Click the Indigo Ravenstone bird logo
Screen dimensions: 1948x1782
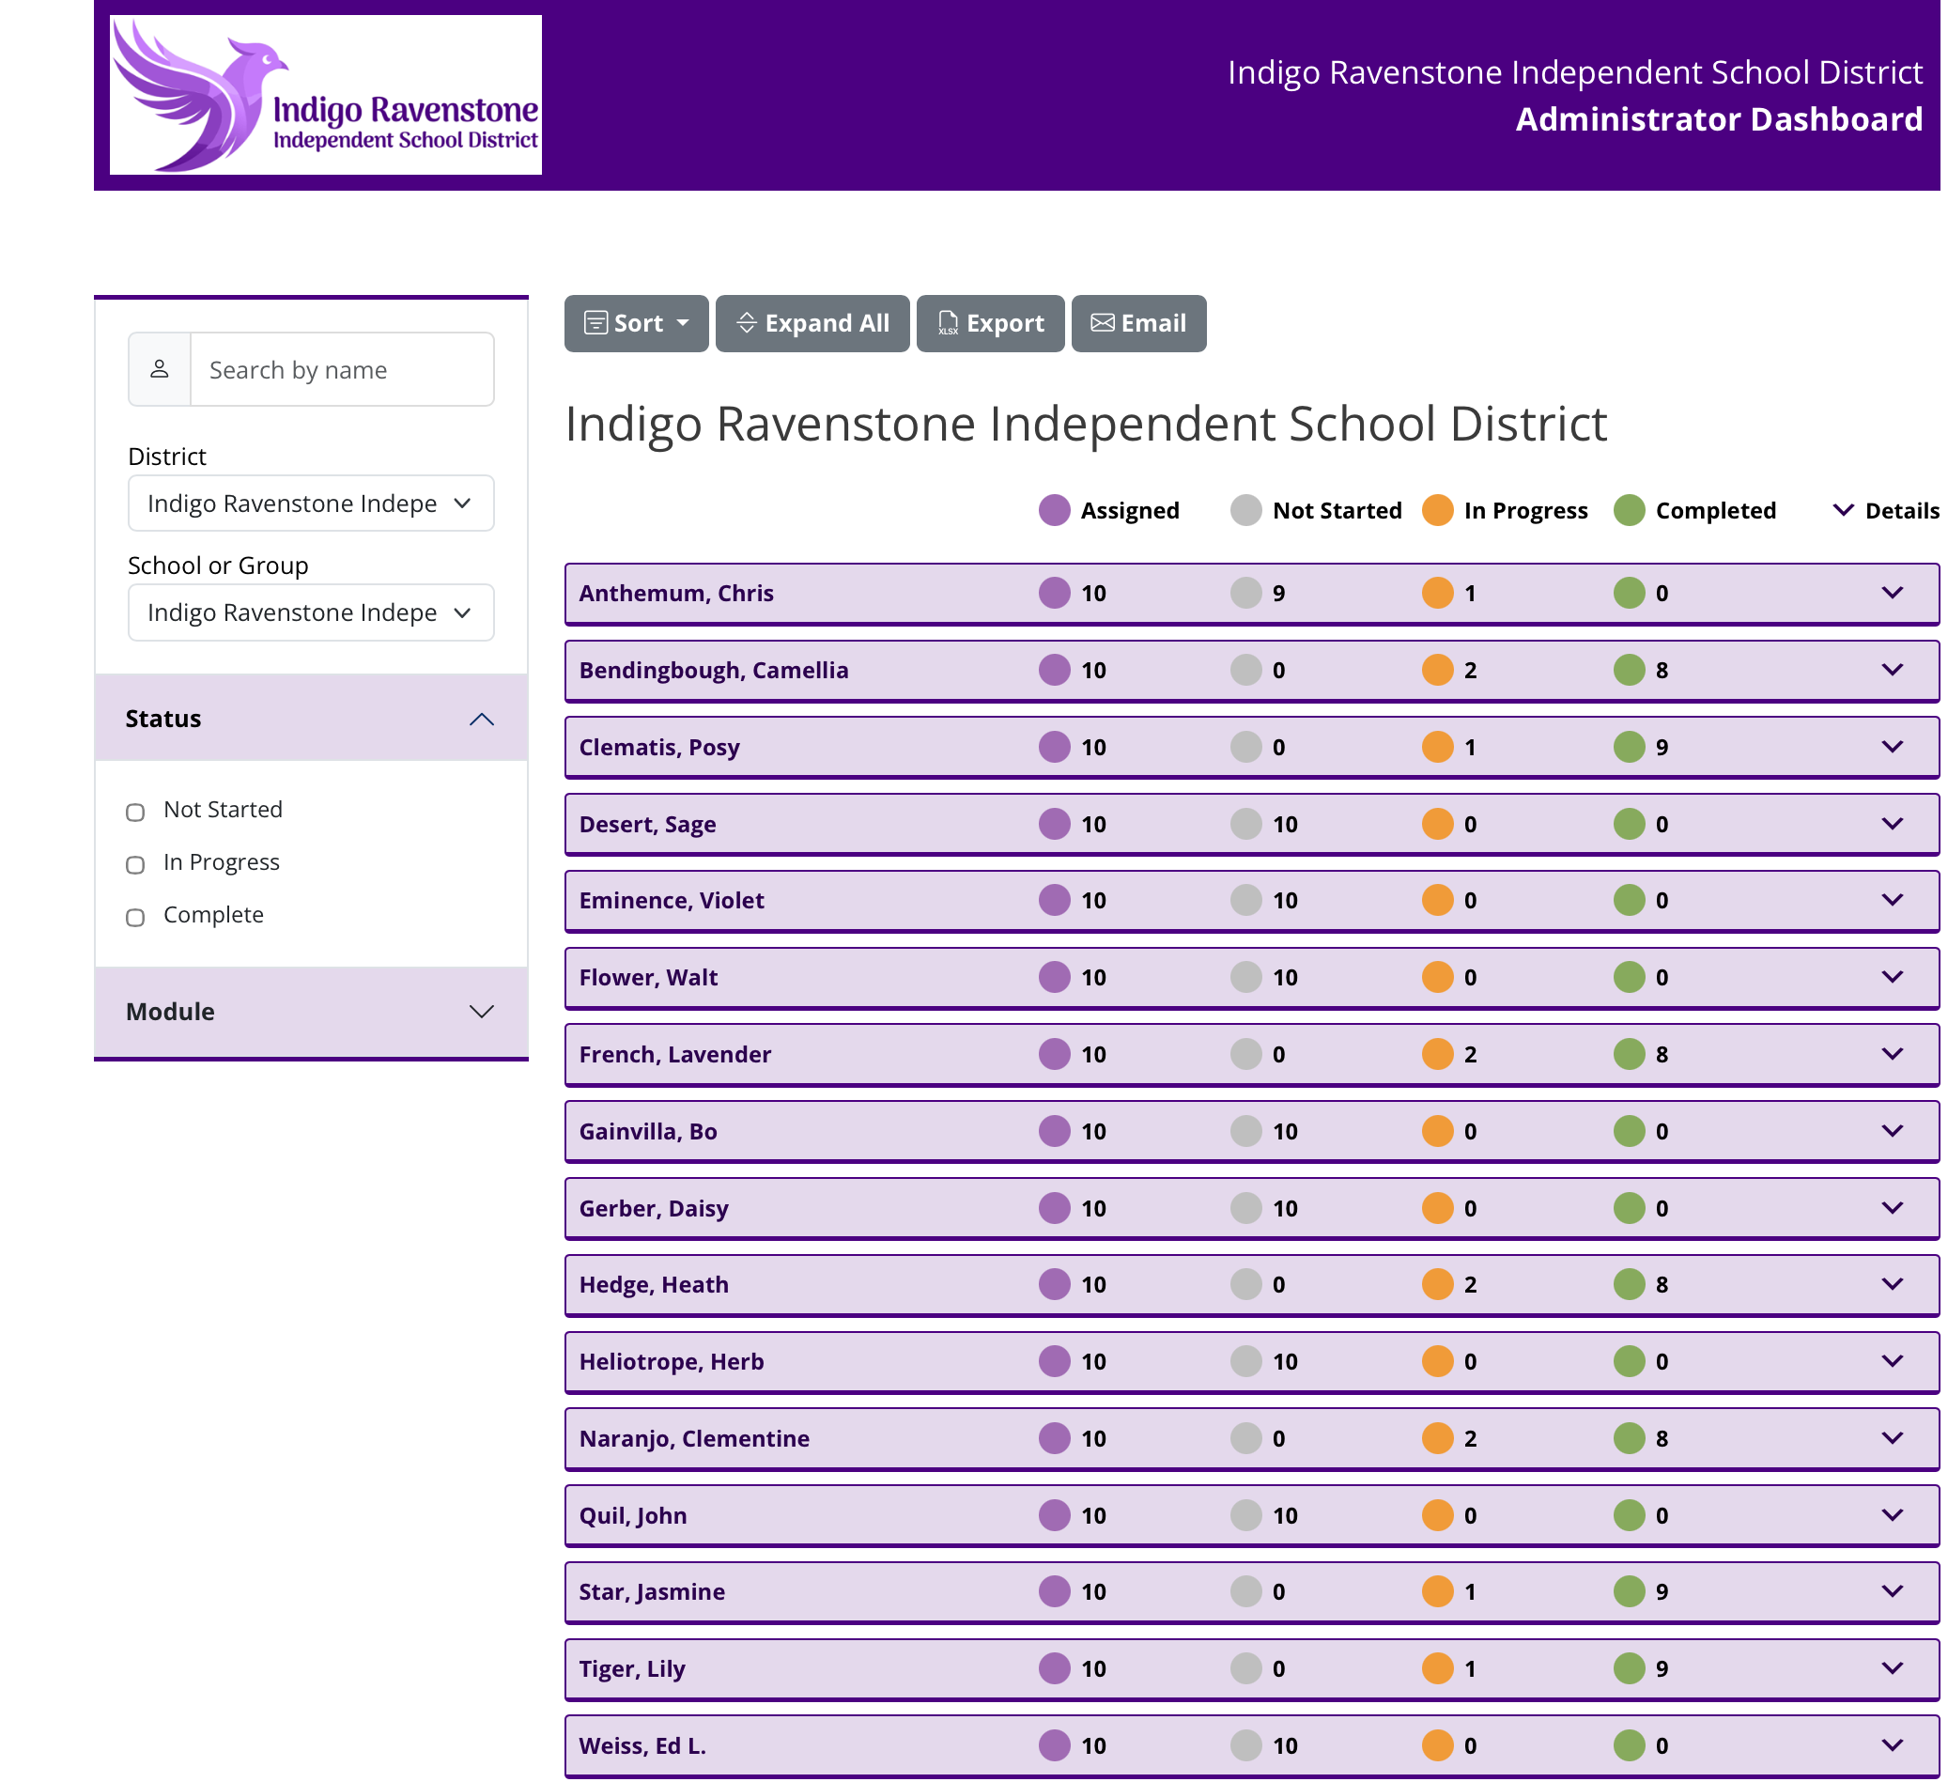pyautogui.click(x=326, y=95)
